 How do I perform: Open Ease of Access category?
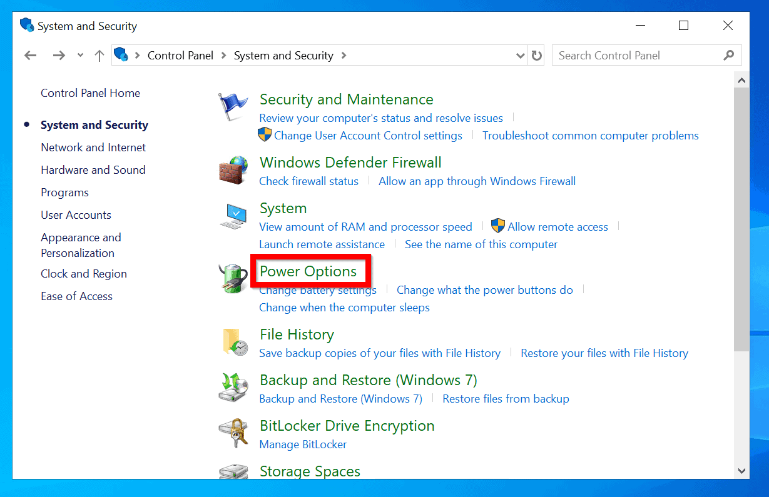(x=77, y=296)
